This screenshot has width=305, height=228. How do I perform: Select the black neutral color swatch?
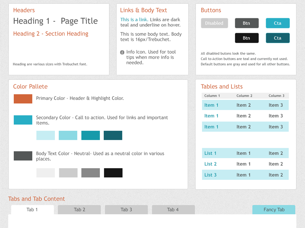[x=113, y=173]
